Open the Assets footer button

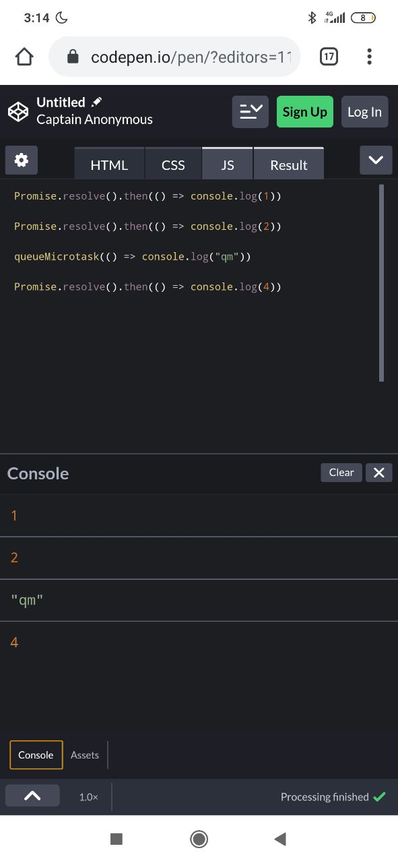(85, 755)
